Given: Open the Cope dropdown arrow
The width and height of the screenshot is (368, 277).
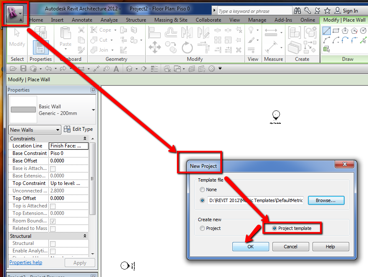Looking at the screenshot, I should 115,30.
